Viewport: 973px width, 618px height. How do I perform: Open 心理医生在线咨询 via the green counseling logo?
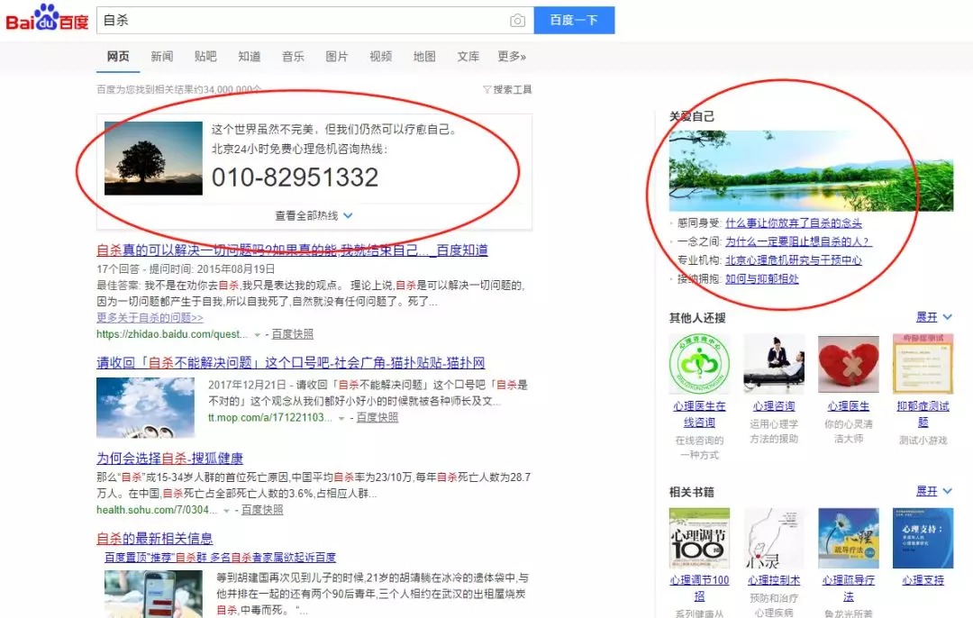click(x=698, y=364)
